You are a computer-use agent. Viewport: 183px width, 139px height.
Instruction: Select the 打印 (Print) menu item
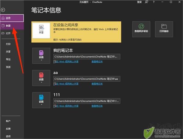(8, 44)
